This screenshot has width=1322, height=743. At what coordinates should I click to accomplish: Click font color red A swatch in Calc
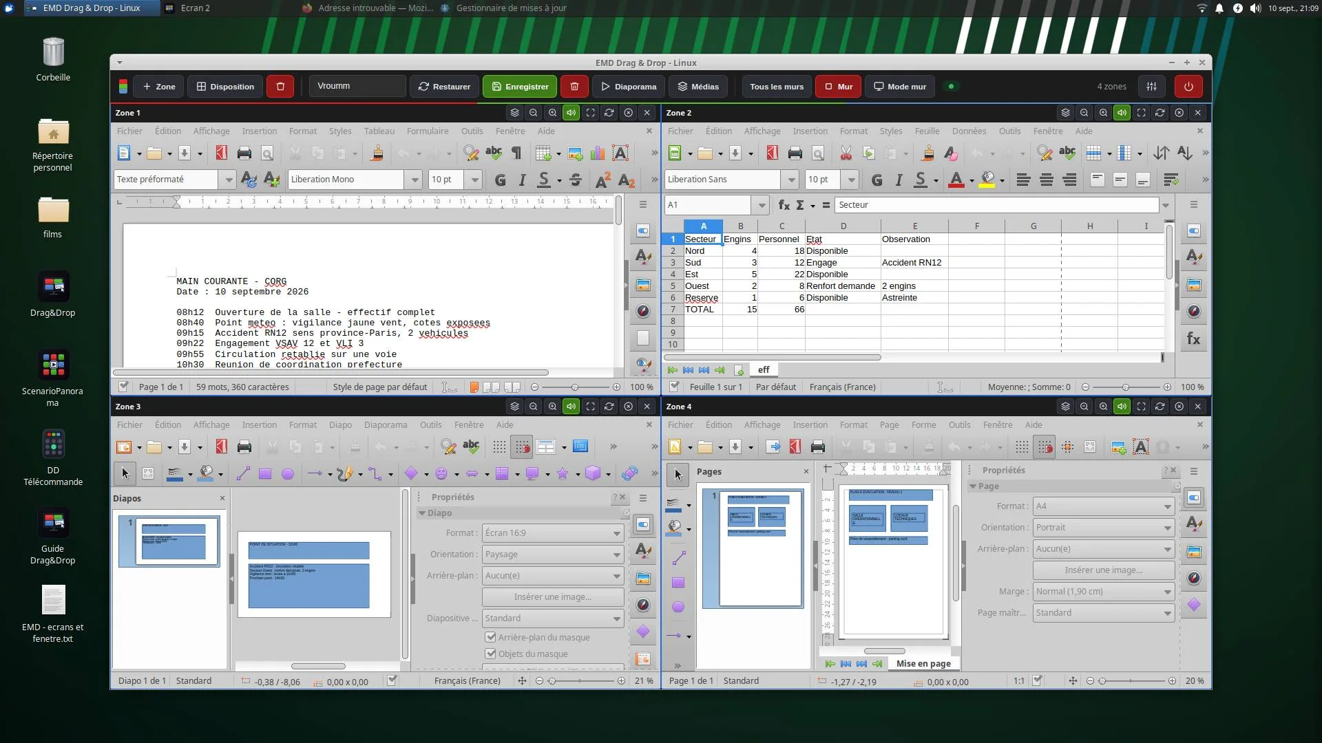(956, 180)
